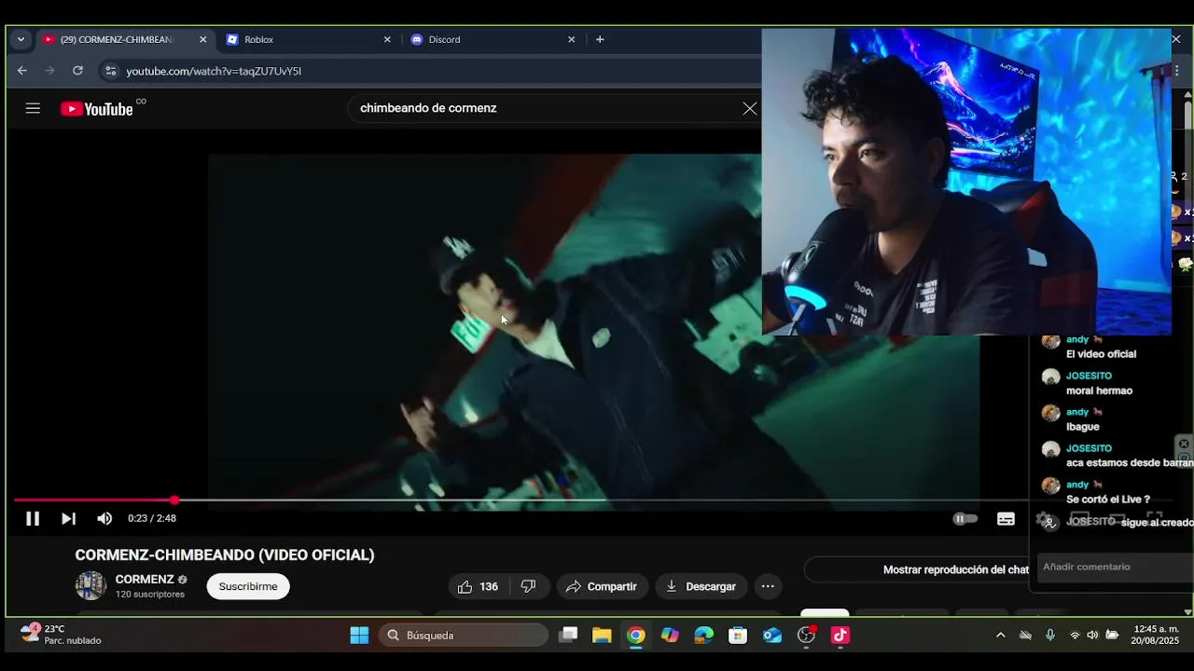This screenshot has height=671, width=1194.
Task: Click chat message 'Se cortó el Live ?'
Action: point(1108,500)
